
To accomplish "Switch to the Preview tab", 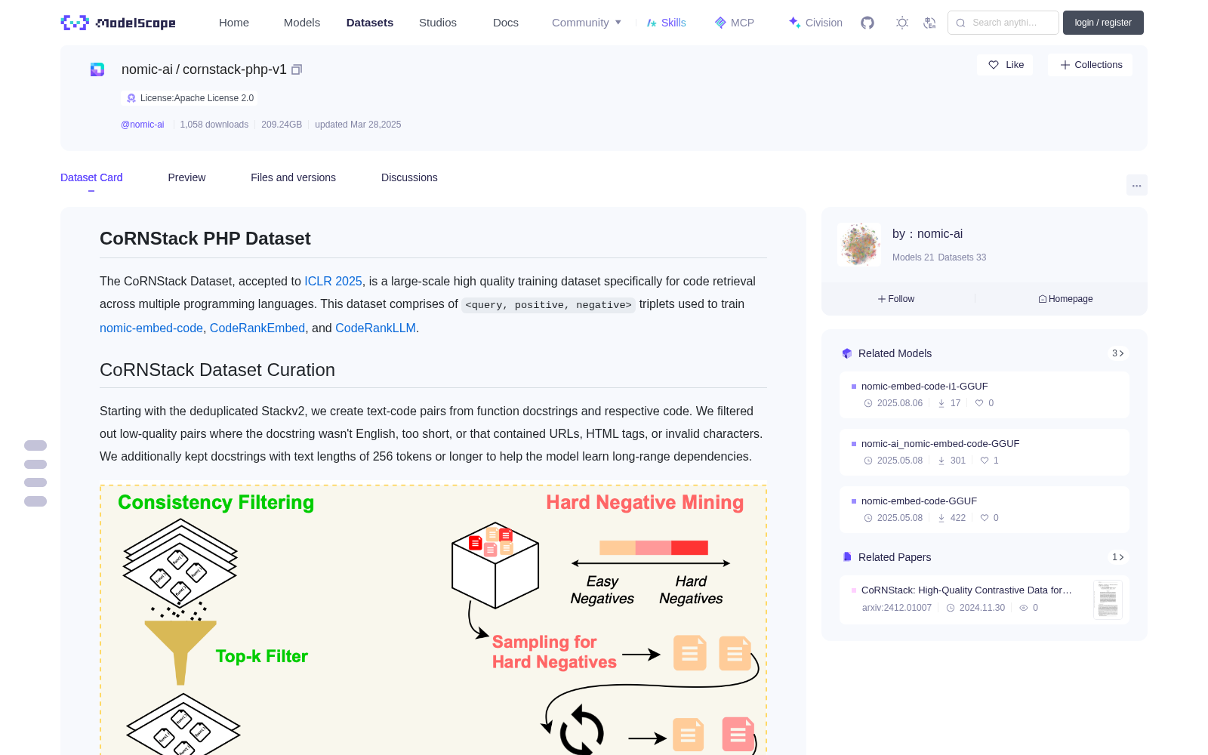I will [x=186, y=177].
